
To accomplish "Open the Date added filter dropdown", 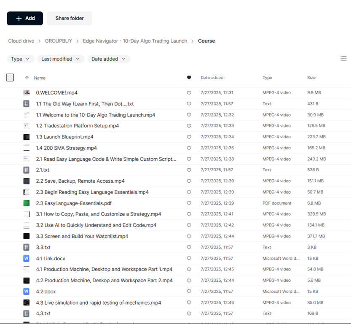I will coord(109,59).
